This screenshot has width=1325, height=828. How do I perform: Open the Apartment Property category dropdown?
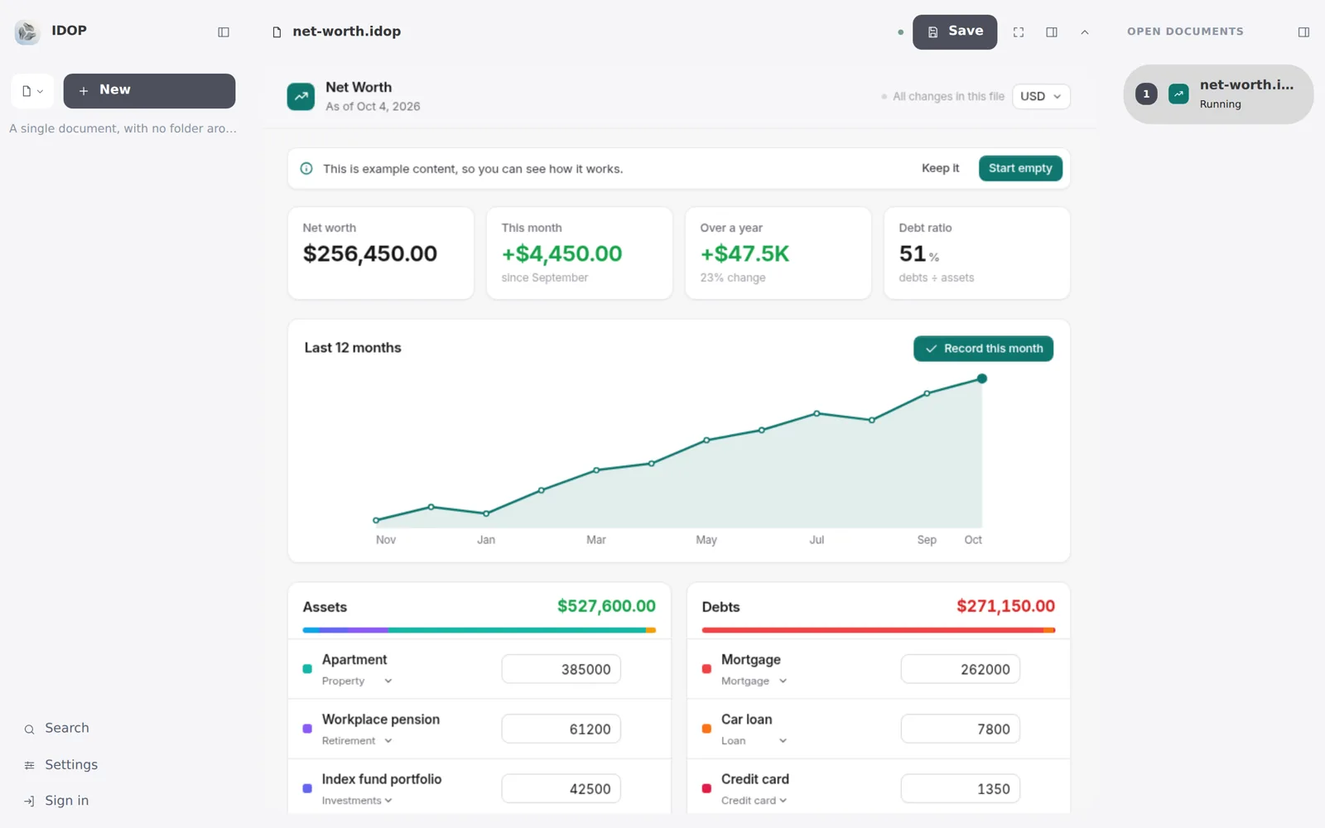click(357, 681)
